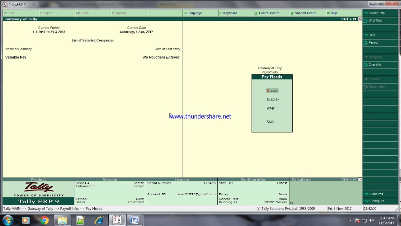Click the F3: Company button
The width and height of the screenshot is (401, 226).
pyautogui.click(x=380, y=57)
